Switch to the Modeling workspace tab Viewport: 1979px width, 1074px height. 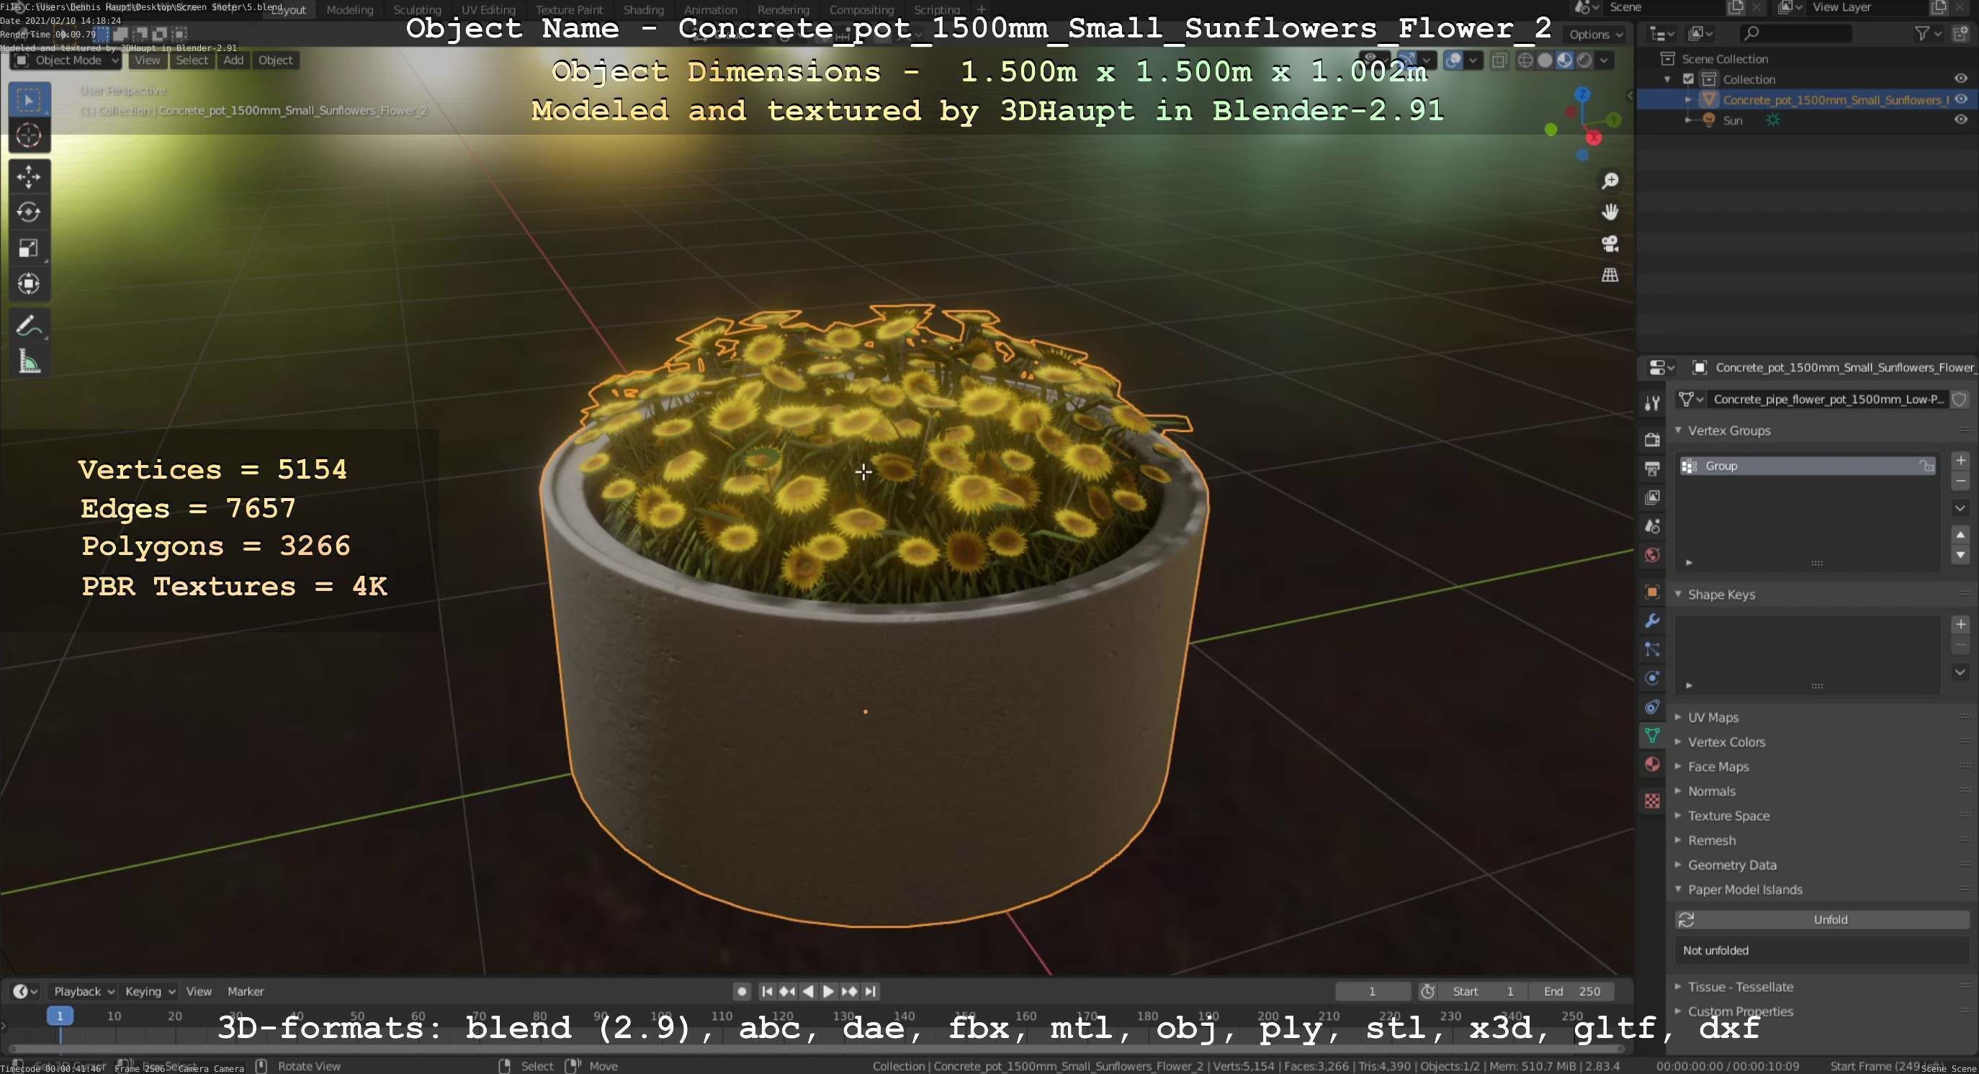[349, 10]
